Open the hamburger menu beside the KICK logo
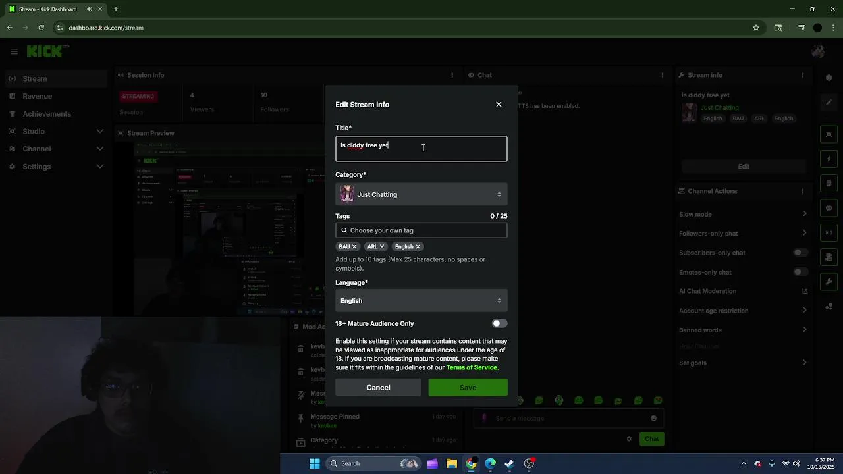 (14, 51)
